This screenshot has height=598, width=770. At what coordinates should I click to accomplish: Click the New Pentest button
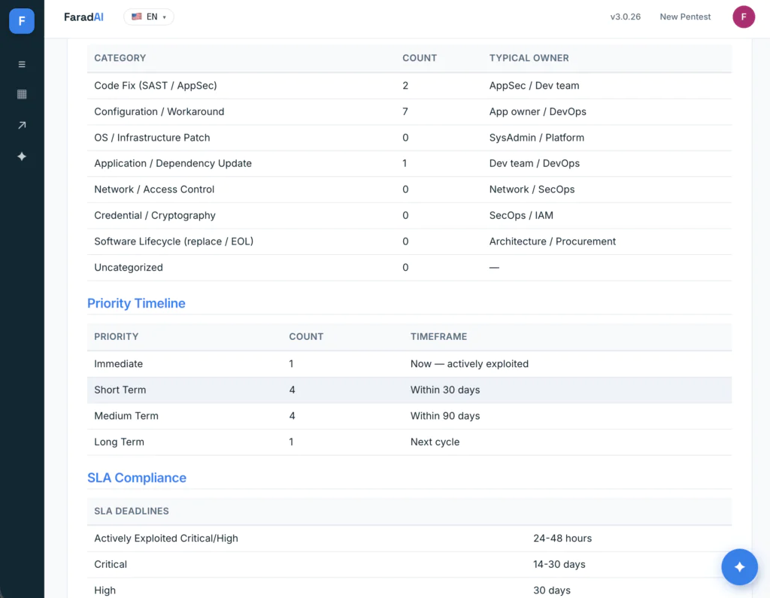(685, 17)
